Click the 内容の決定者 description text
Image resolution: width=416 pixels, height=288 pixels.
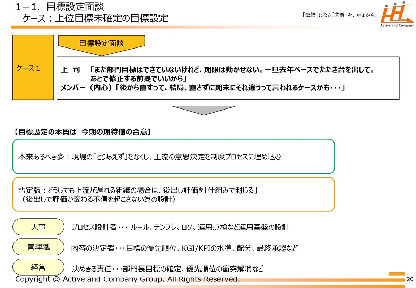point(184,248)
